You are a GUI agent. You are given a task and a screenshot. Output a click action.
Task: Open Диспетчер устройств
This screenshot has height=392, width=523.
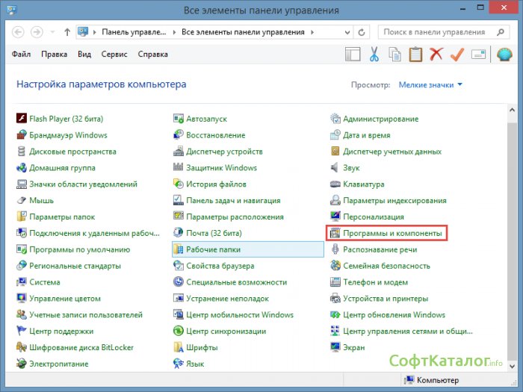click(x=224, y=152)
